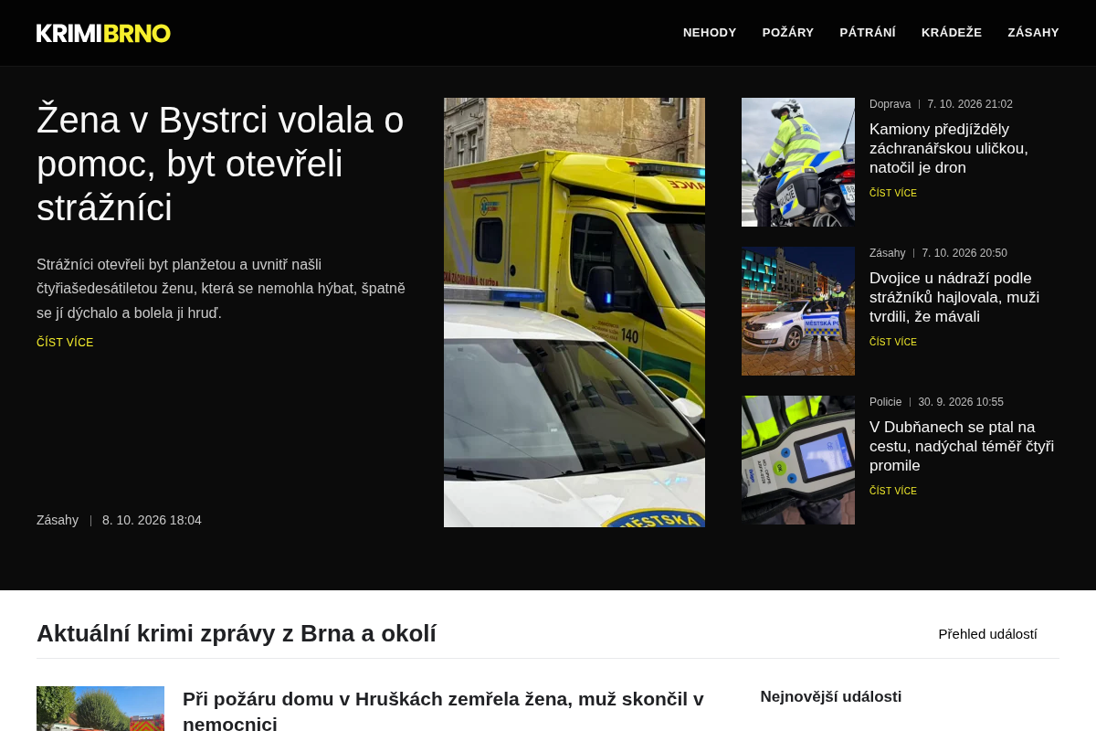
Task: Click ČÍST VÍCE under Bystrc article summary
Action: click(x=65, y=343)
